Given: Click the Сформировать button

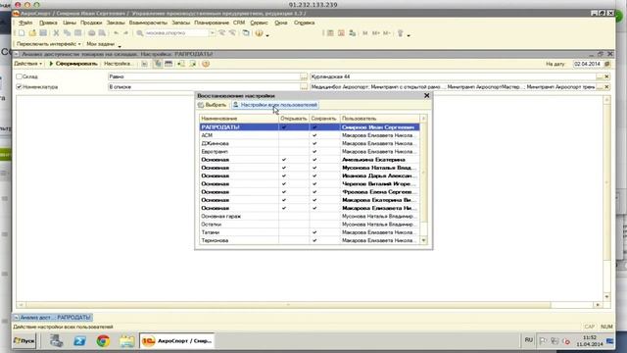Looking at the screenshot, I should (x=72, y=64).
